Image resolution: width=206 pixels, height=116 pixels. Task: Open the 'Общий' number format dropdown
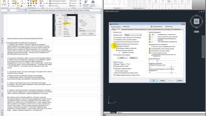[47, 1]
